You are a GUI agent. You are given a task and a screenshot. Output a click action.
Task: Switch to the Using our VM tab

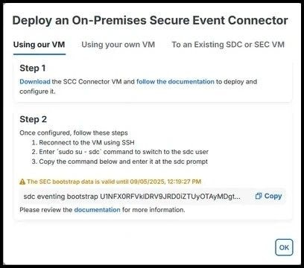click(39, 45)
